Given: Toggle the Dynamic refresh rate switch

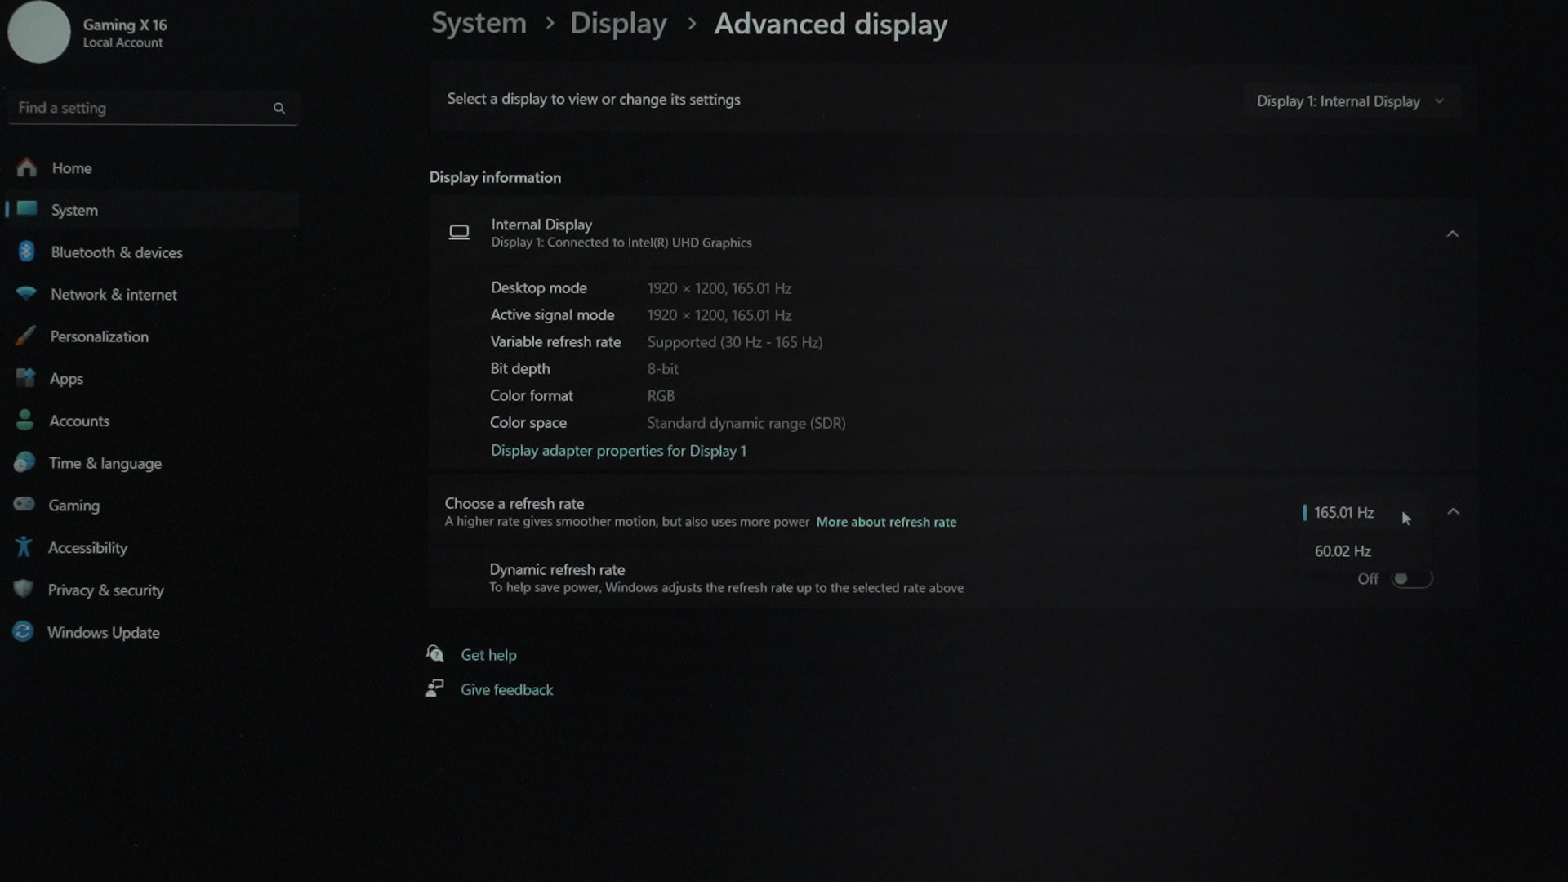Looking at the screenshot, I should click(1411, 579).
